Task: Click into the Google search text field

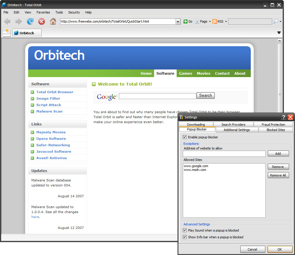Action: pyautogui.click(x=158, y=96)
